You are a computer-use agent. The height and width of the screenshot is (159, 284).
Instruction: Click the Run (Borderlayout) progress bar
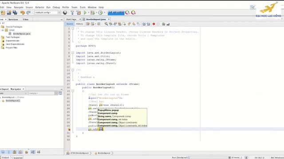click(208, 157)
